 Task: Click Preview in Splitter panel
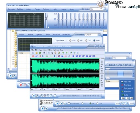point(126,92)
